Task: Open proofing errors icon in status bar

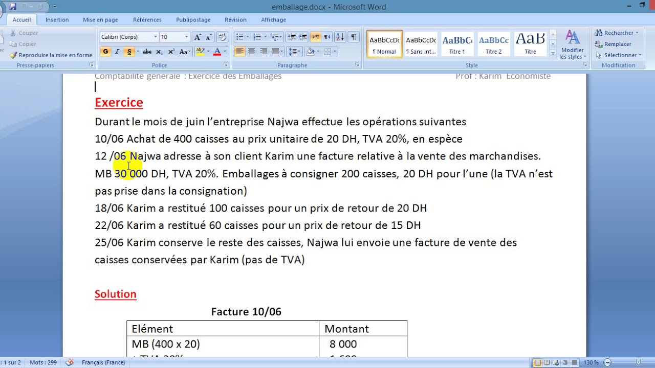Action: (70, 362)
